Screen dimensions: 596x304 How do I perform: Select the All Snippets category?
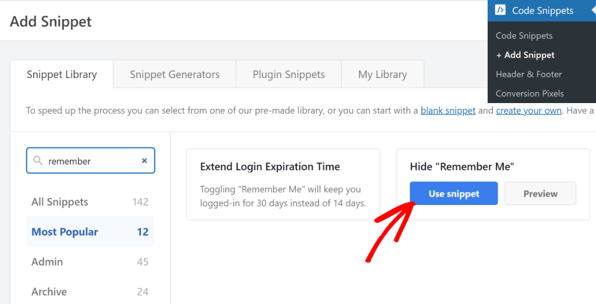[60, 202]
